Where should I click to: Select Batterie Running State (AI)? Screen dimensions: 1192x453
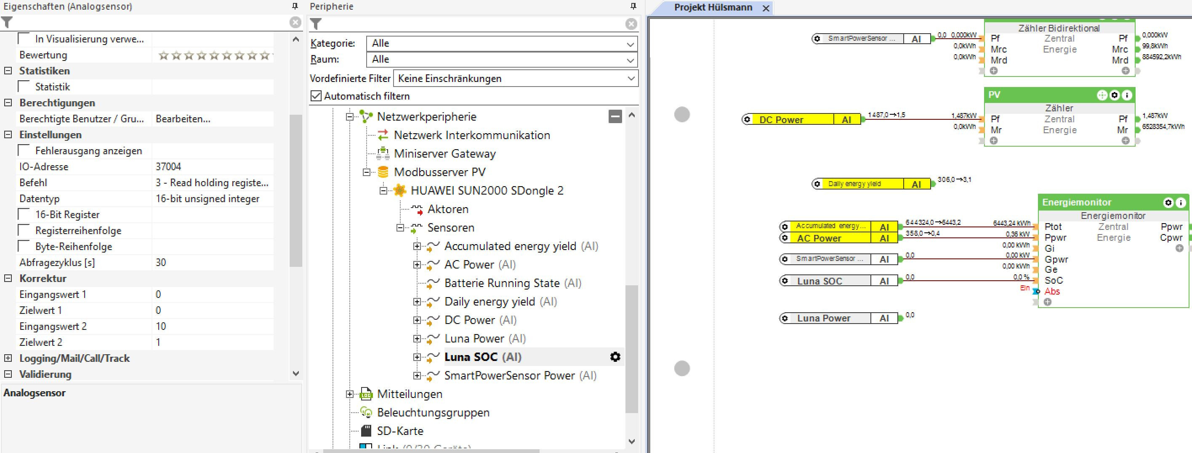coord(513,283)
